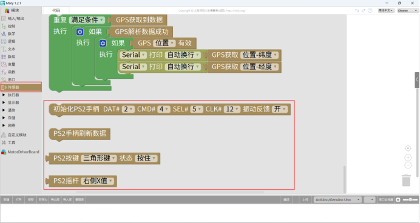Viewport: 420px width, 223px height.
Task: Open the 位置-纬度 dropdown
Action: 259,55
